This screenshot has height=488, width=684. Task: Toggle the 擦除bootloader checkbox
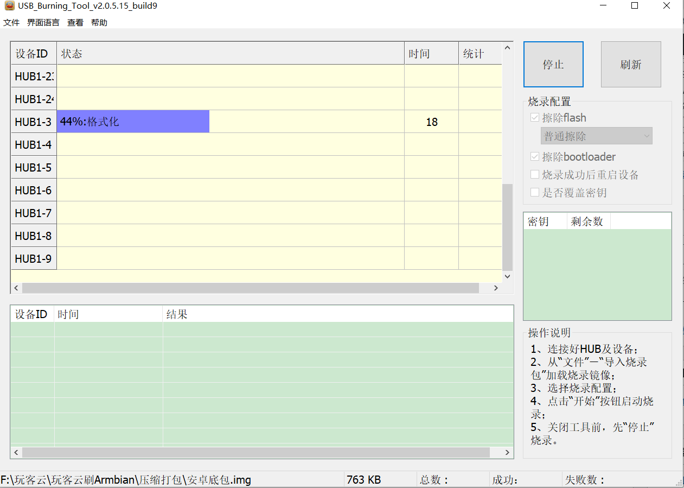[x=535, y=157]
